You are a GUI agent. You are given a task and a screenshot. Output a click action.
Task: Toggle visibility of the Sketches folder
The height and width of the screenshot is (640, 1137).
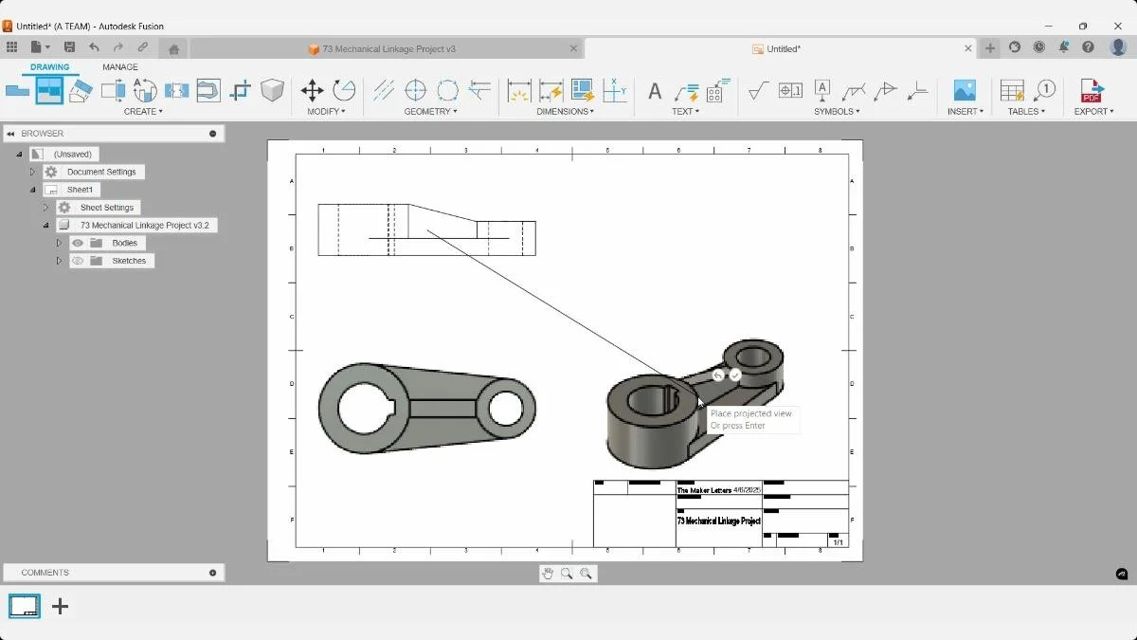tap(78, 261)
